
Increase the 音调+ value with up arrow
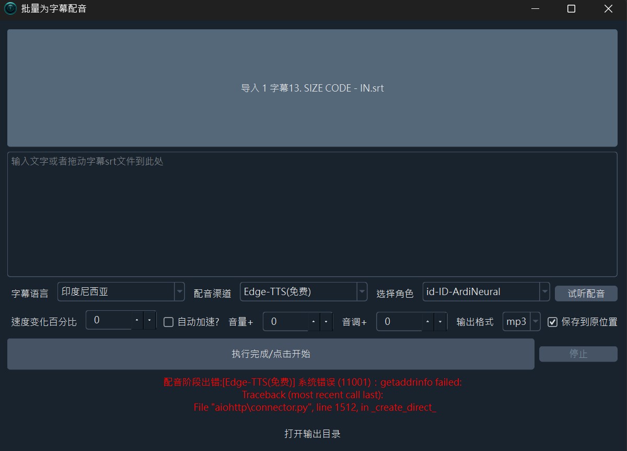click(x=428, y=322)
